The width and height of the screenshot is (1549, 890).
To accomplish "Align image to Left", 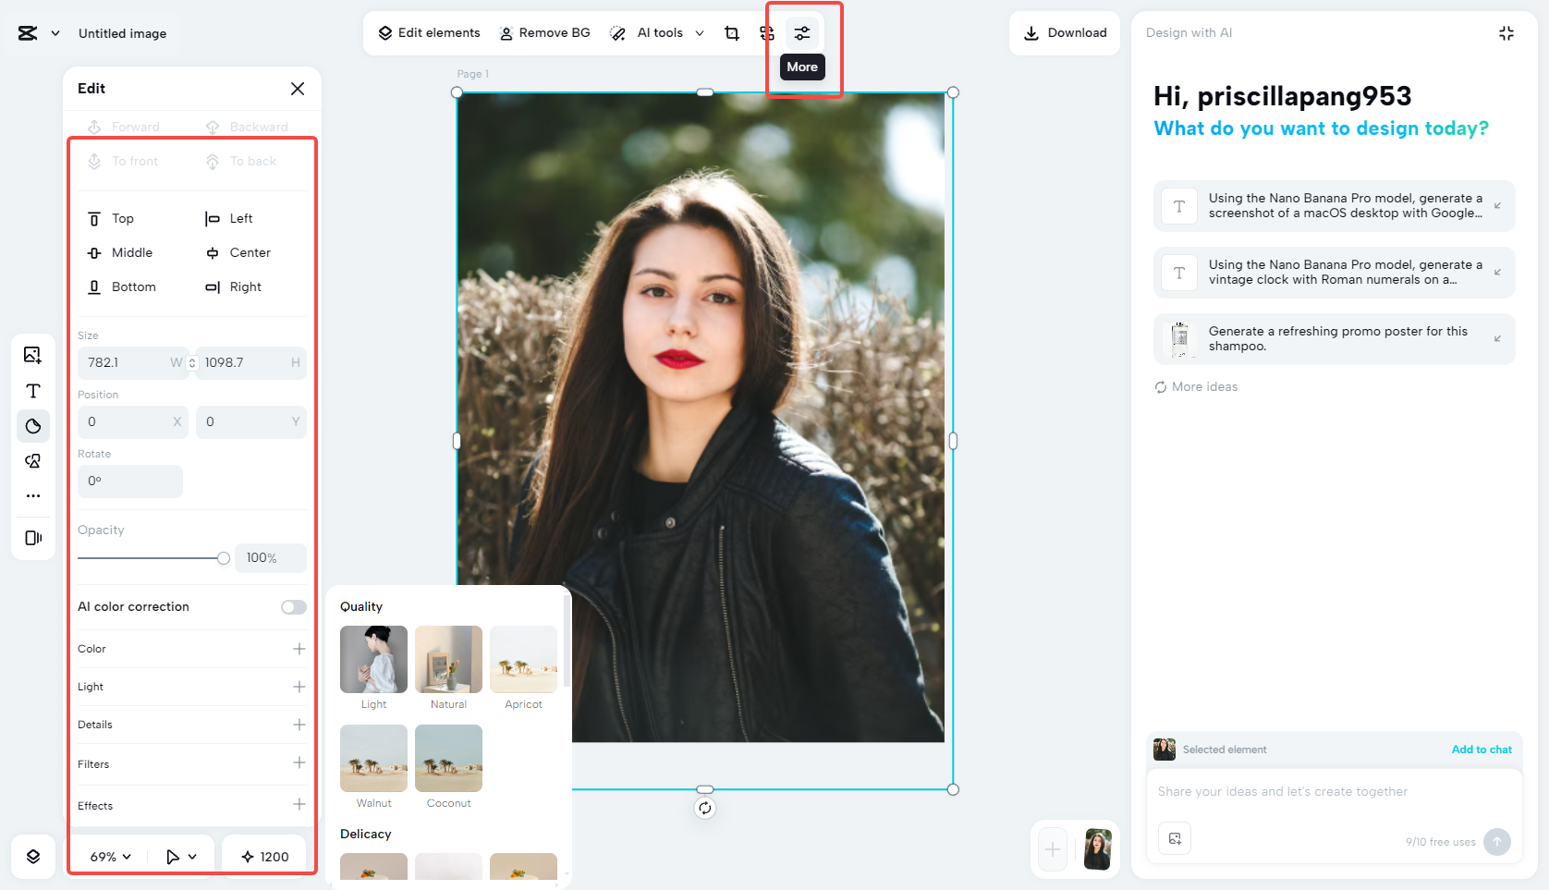I will point(229,219).
